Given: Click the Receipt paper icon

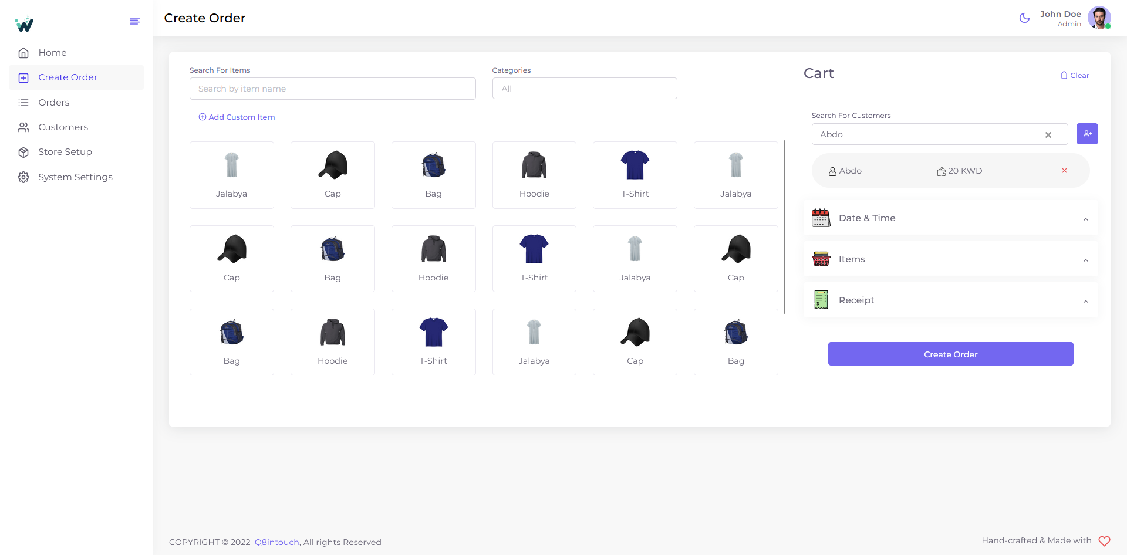Looking at the screenshot, I should click(821, 300).
